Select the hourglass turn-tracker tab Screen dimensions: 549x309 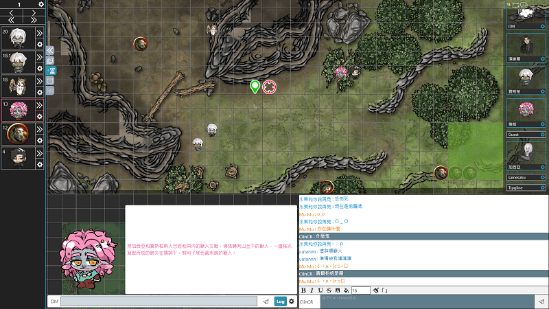(51, 70)
